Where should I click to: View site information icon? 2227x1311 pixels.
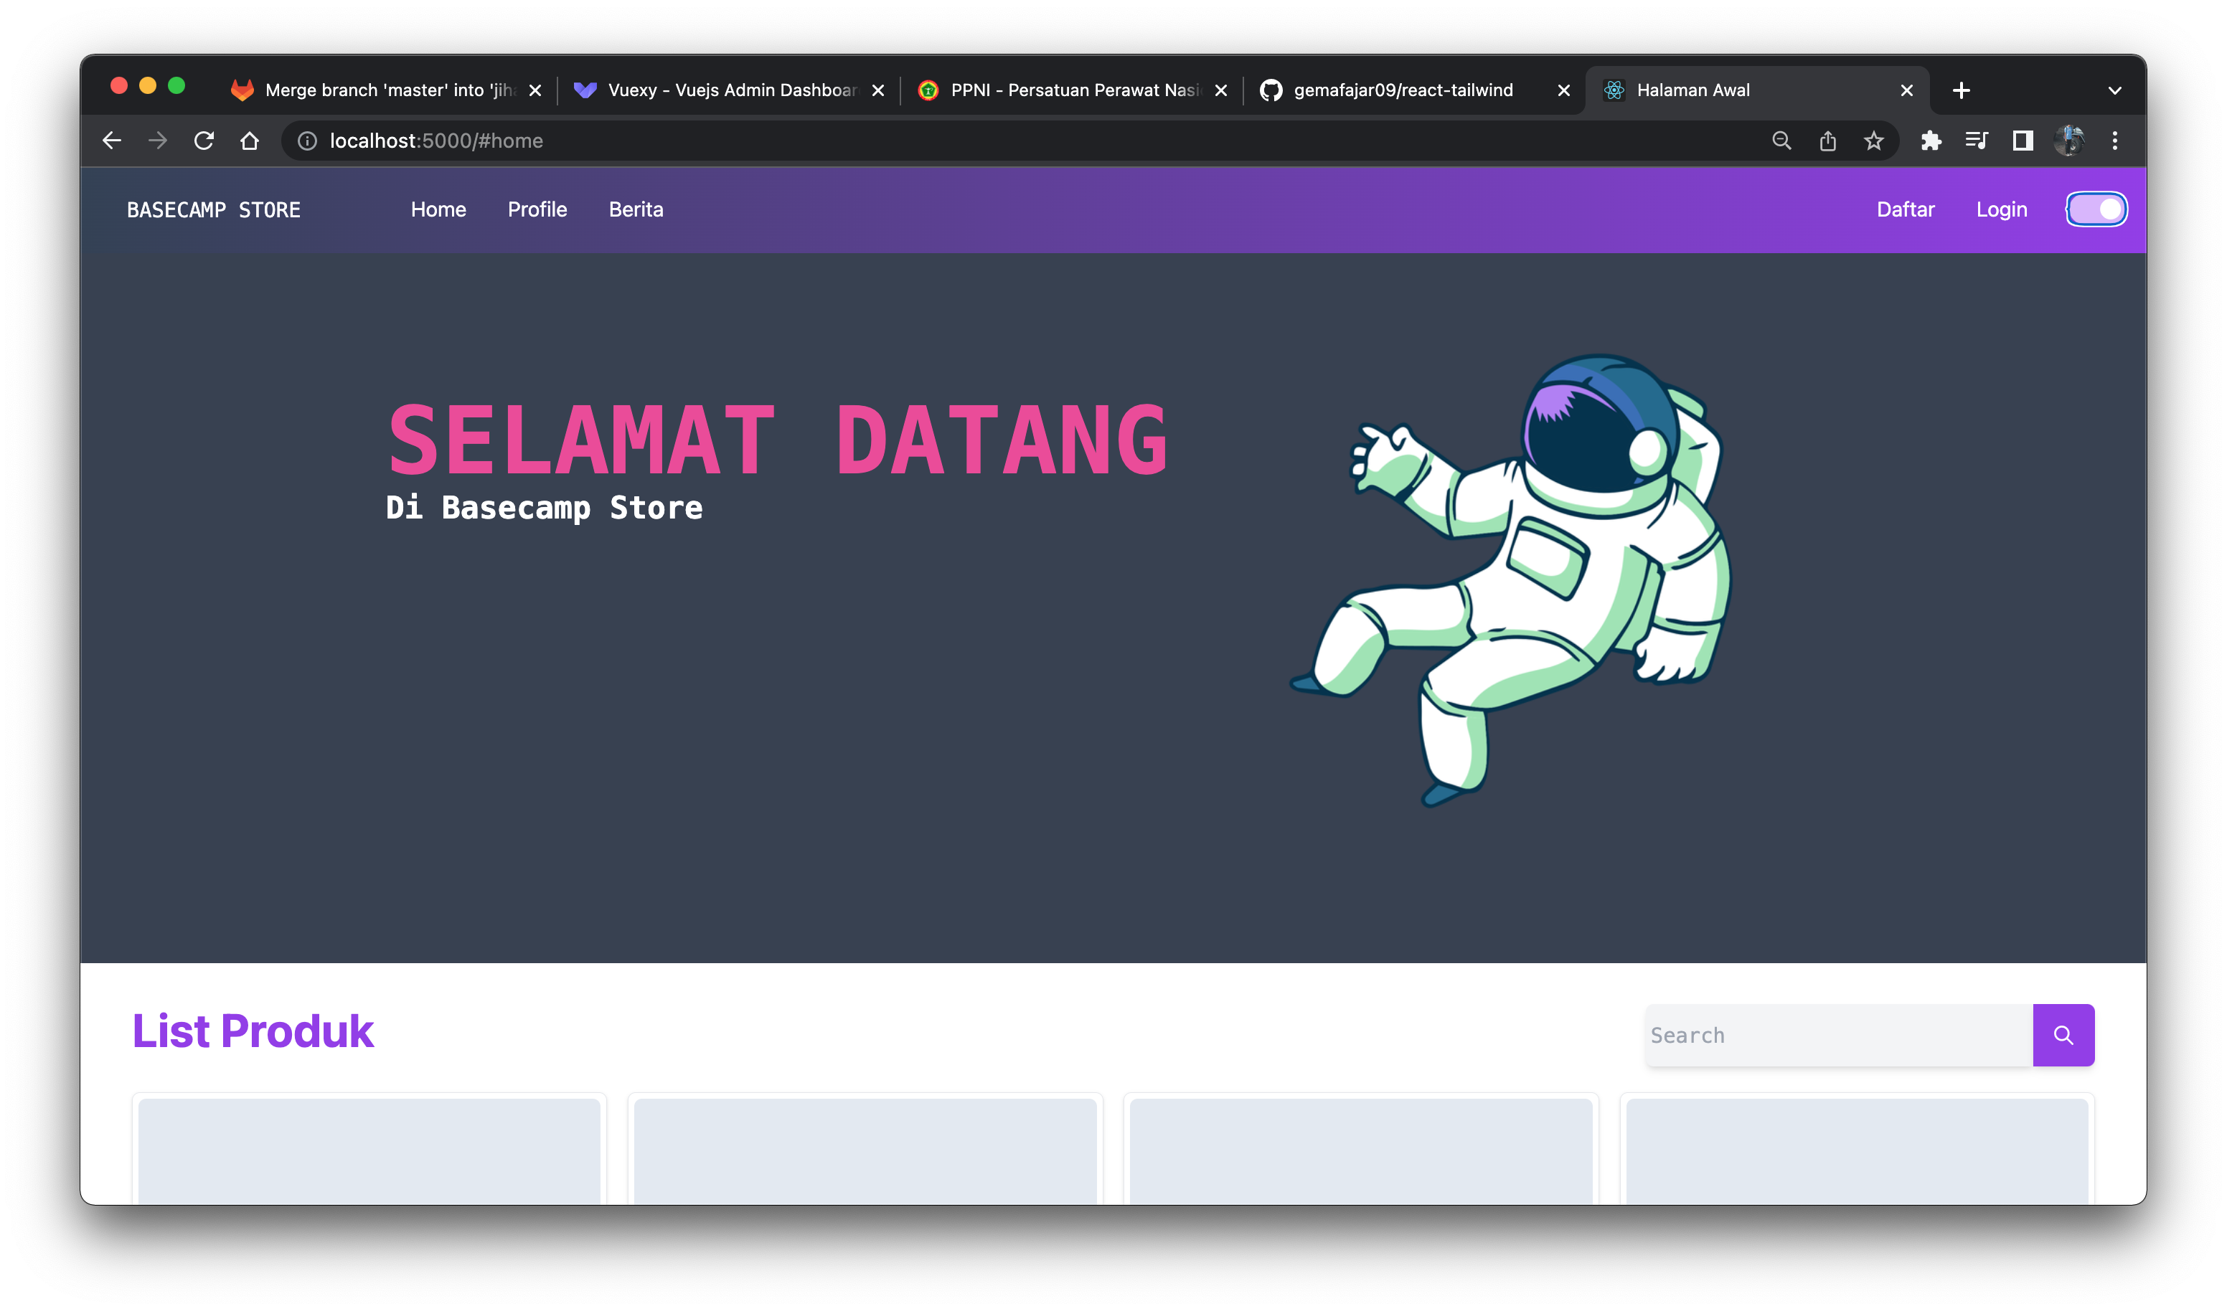(306, 141)
